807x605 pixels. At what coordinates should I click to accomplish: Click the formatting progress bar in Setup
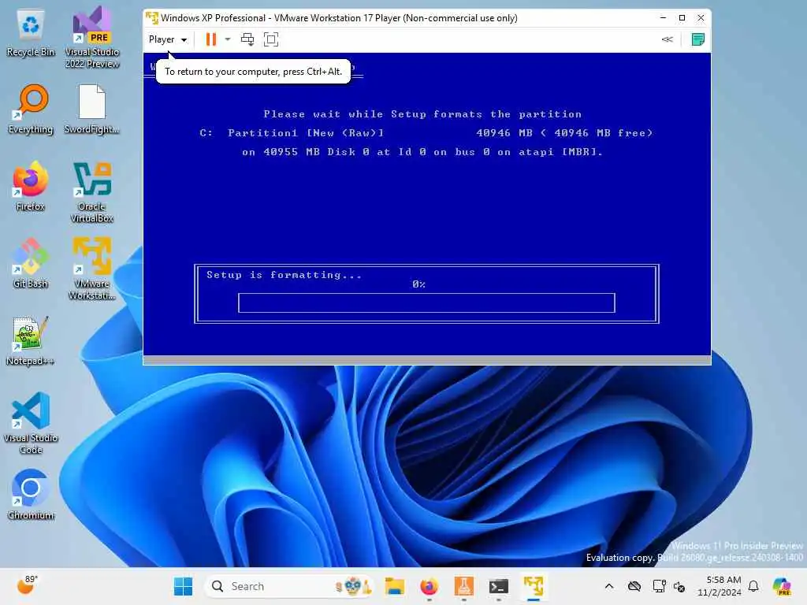(x=426, y=303)
